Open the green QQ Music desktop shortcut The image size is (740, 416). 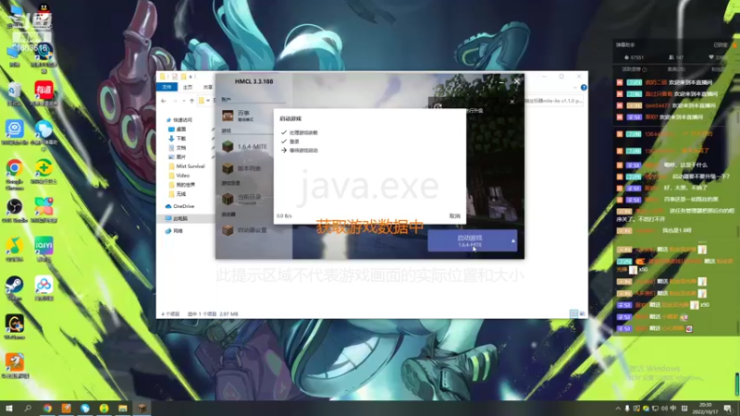[x=14, y=246]
